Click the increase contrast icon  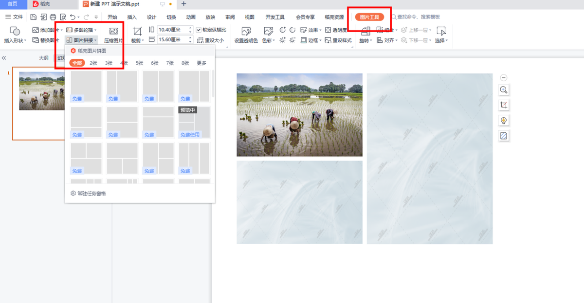click(283, 30)
